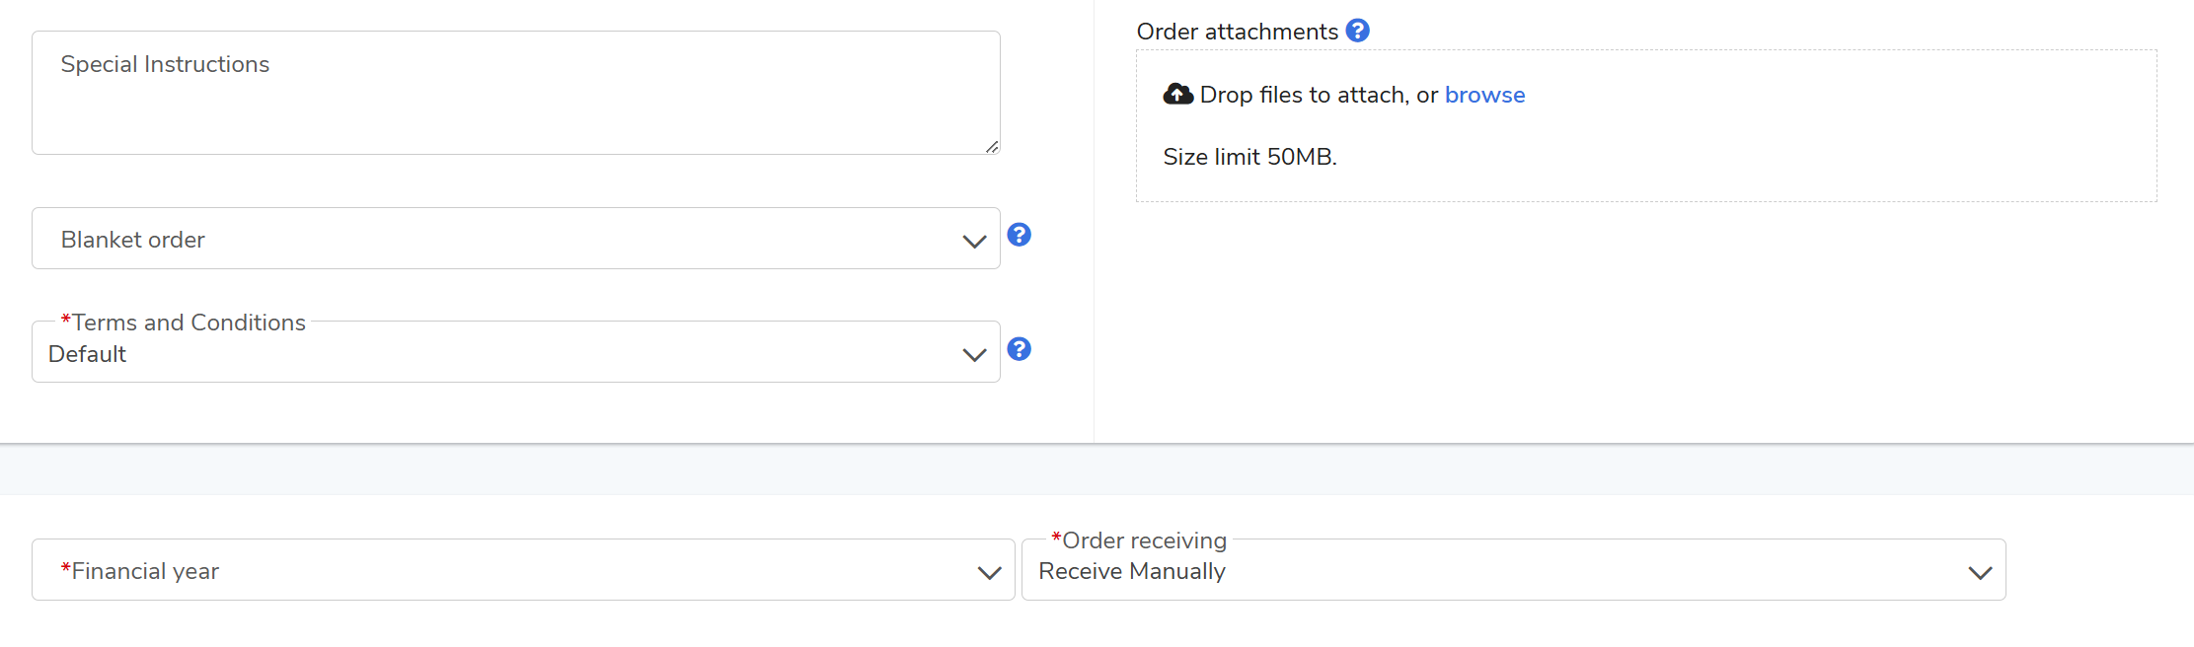
Task: Open the Blanket order dropdown
Action: click(x=493, y=239)
